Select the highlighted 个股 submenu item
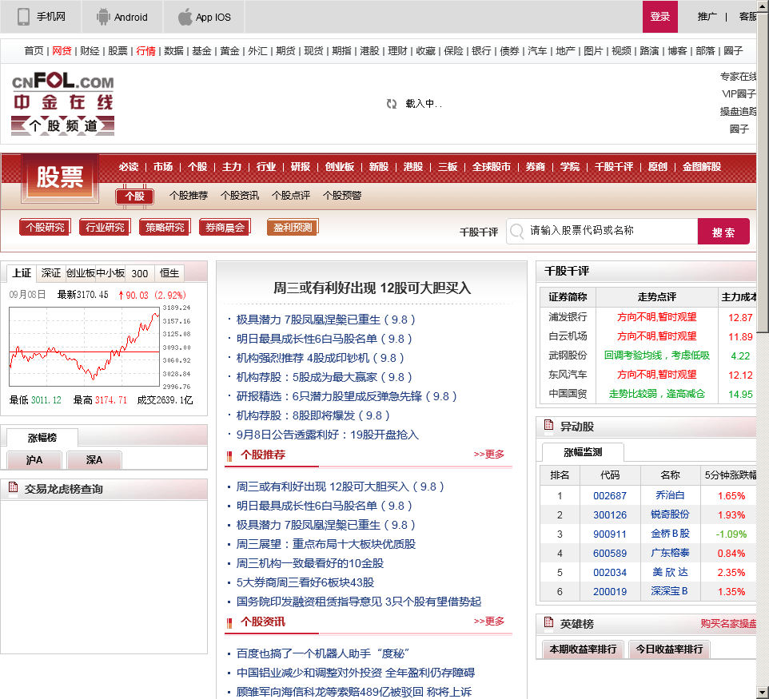 point(135,197)
